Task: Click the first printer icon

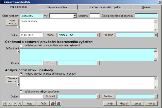Action: pyautogui.click(x=53, y=103)
